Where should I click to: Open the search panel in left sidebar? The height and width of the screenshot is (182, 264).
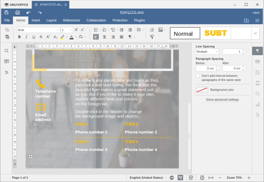7,51
